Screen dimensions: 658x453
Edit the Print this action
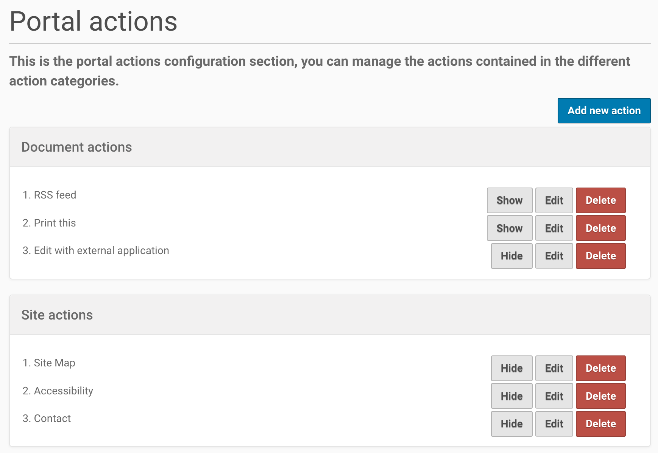pyautogui.click(x=554, y=228)
